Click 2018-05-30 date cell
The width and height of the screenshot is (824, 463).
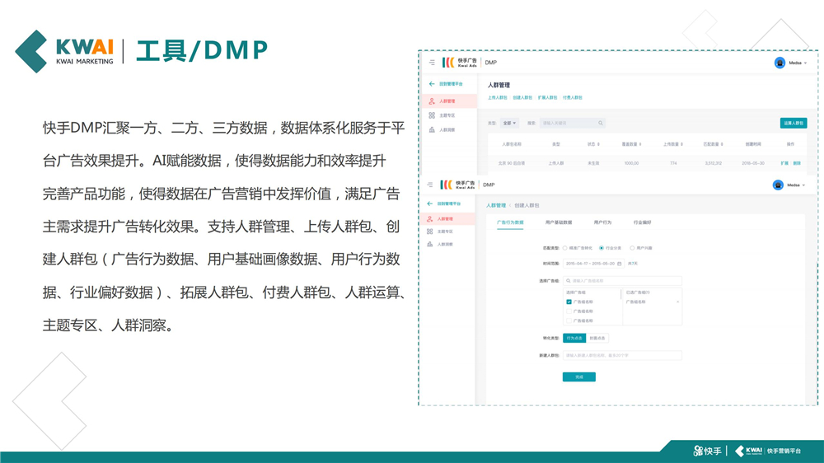click(x=753, y=163)
